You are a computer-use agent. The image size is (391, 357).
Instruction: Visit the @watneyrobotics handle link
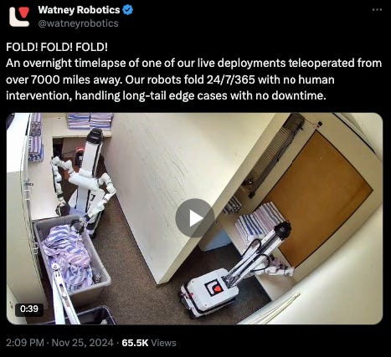point(79,23)
